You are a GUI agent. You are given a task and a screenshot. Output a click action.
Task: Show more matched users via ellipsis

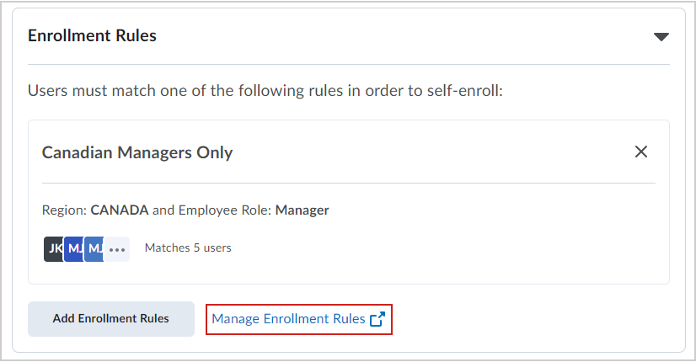pos(117,249)
